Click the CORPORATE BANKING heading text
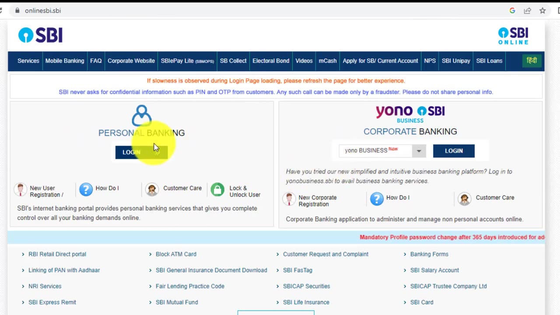 tap(410, 132)
